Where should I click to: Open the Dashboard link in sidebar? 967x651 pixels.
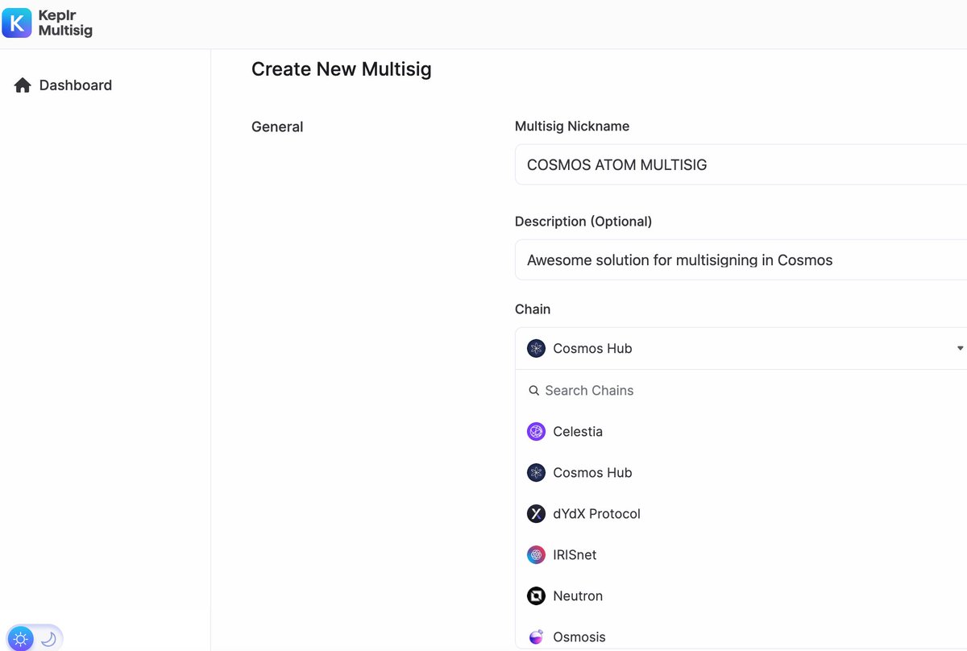click(76, 85)
